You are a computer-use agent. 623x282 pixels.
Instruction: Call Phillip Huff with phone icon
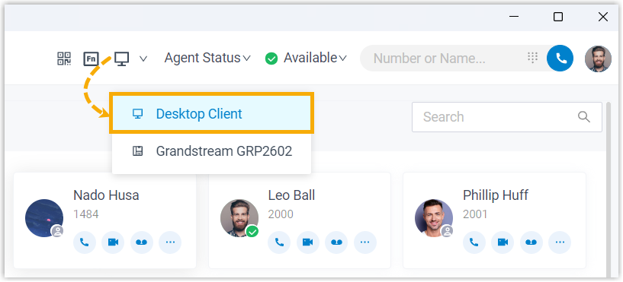coord(474,242)
